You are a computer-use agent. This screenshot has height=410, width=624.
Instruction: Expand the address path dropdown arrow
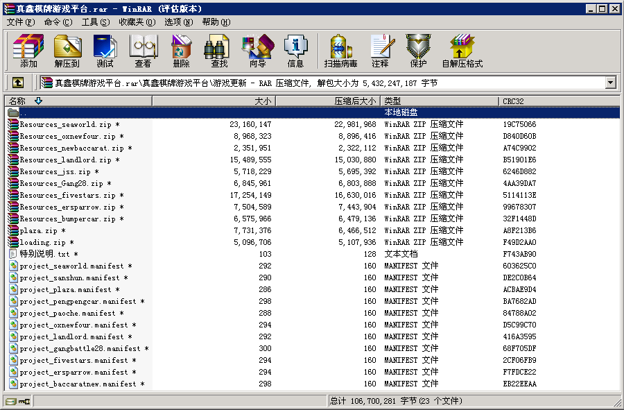(x=610, y=83)
